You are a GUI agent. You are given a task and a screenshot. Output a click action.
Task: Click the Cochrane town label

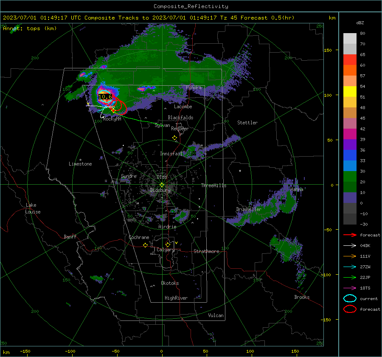139,237
